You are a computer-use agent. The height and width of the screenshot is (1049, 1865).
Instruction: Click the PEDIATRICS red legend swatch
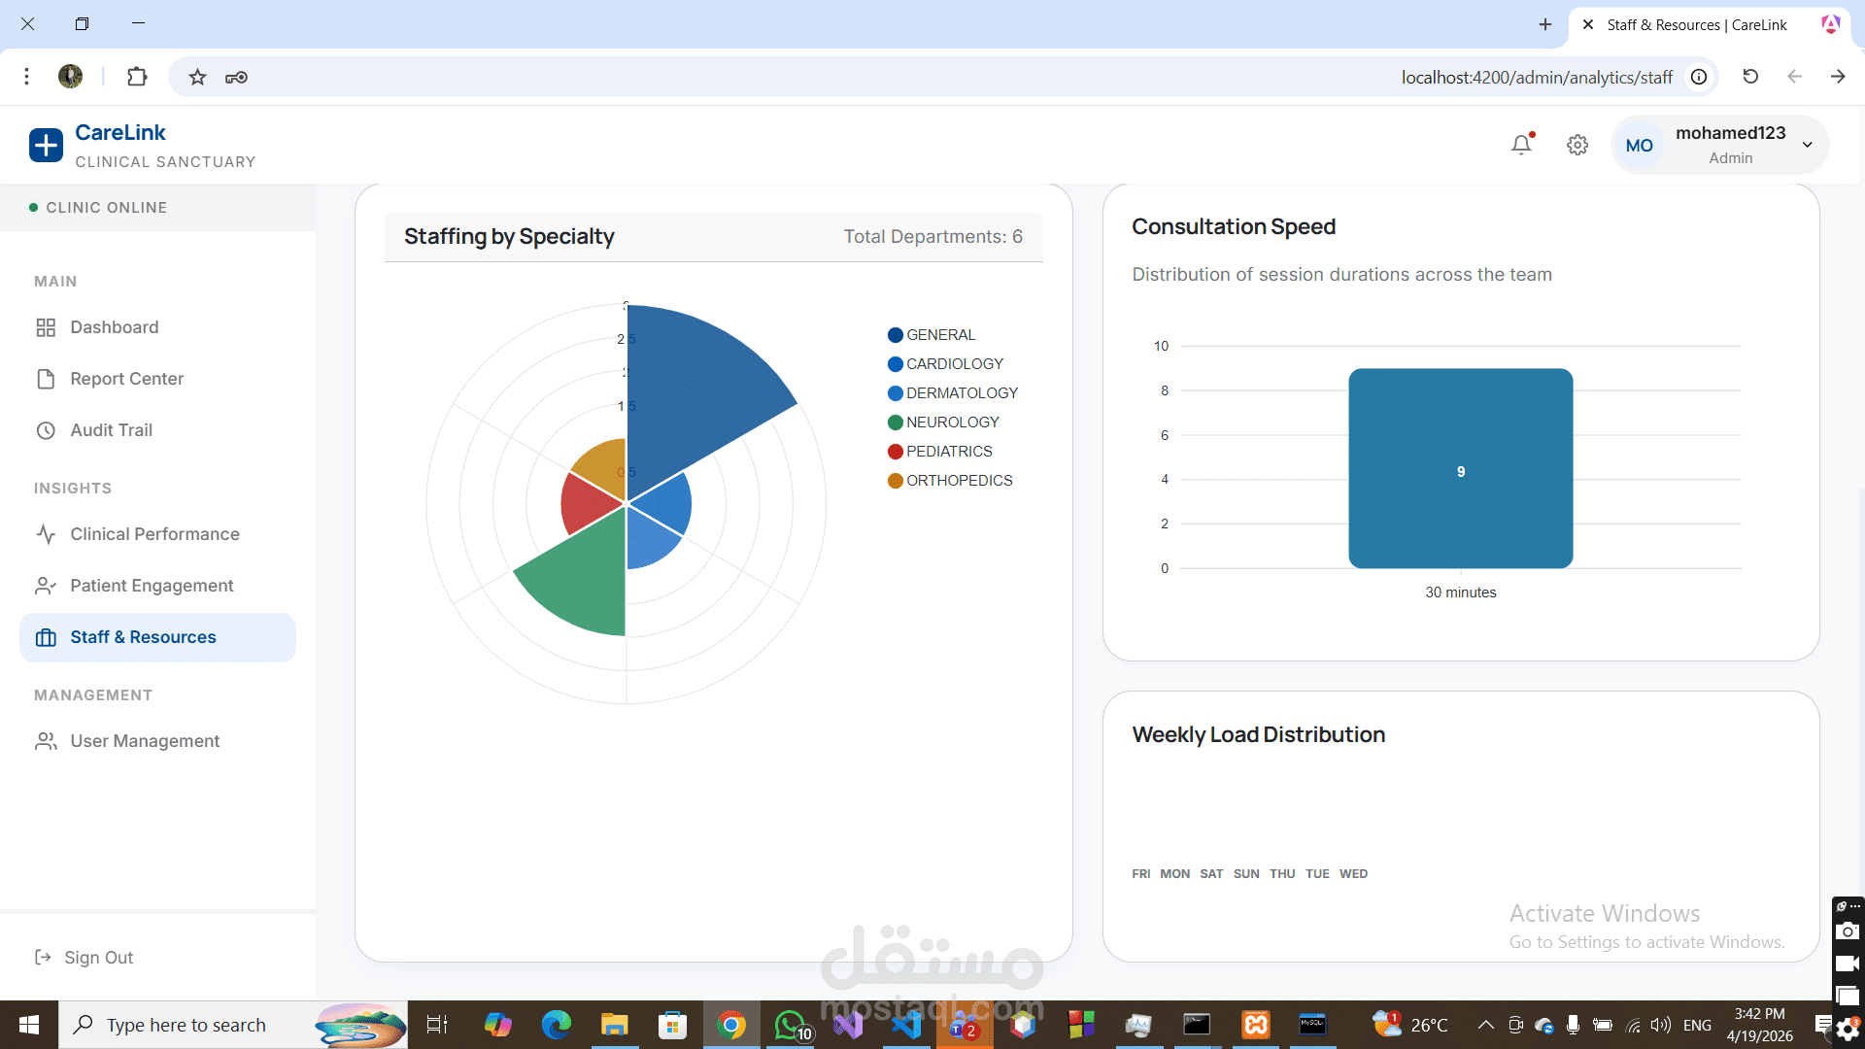pos(896,452)
